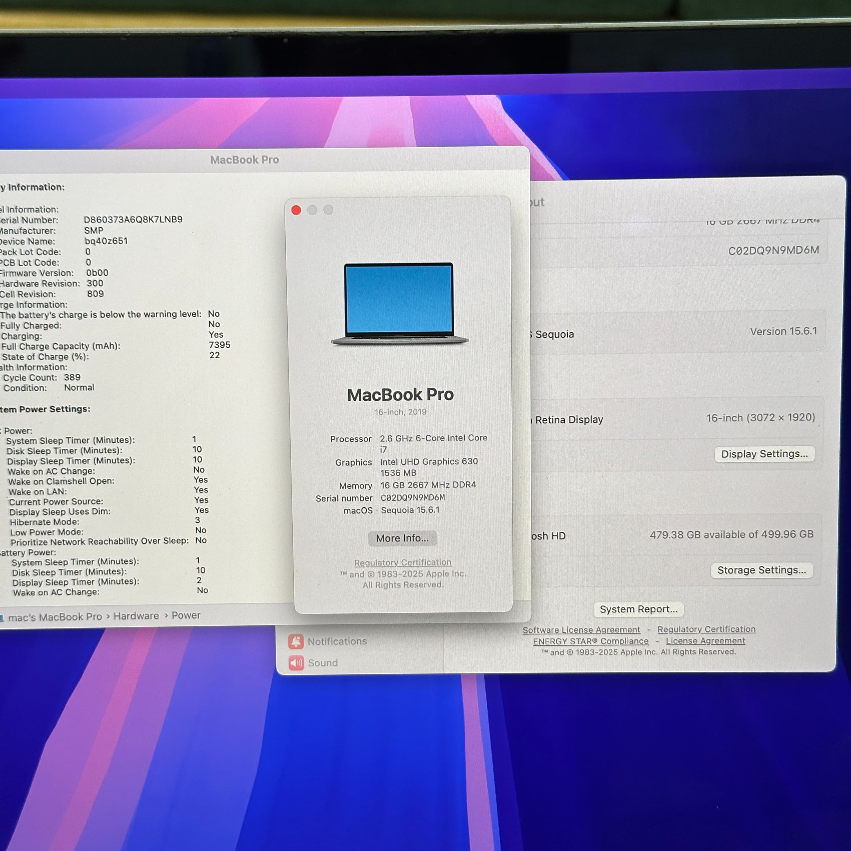Image resolution: width=851 pixels, height=851 pixels.
Task: Open Regulatory Certification link in System Settings
Action: (x=706, y=630)
